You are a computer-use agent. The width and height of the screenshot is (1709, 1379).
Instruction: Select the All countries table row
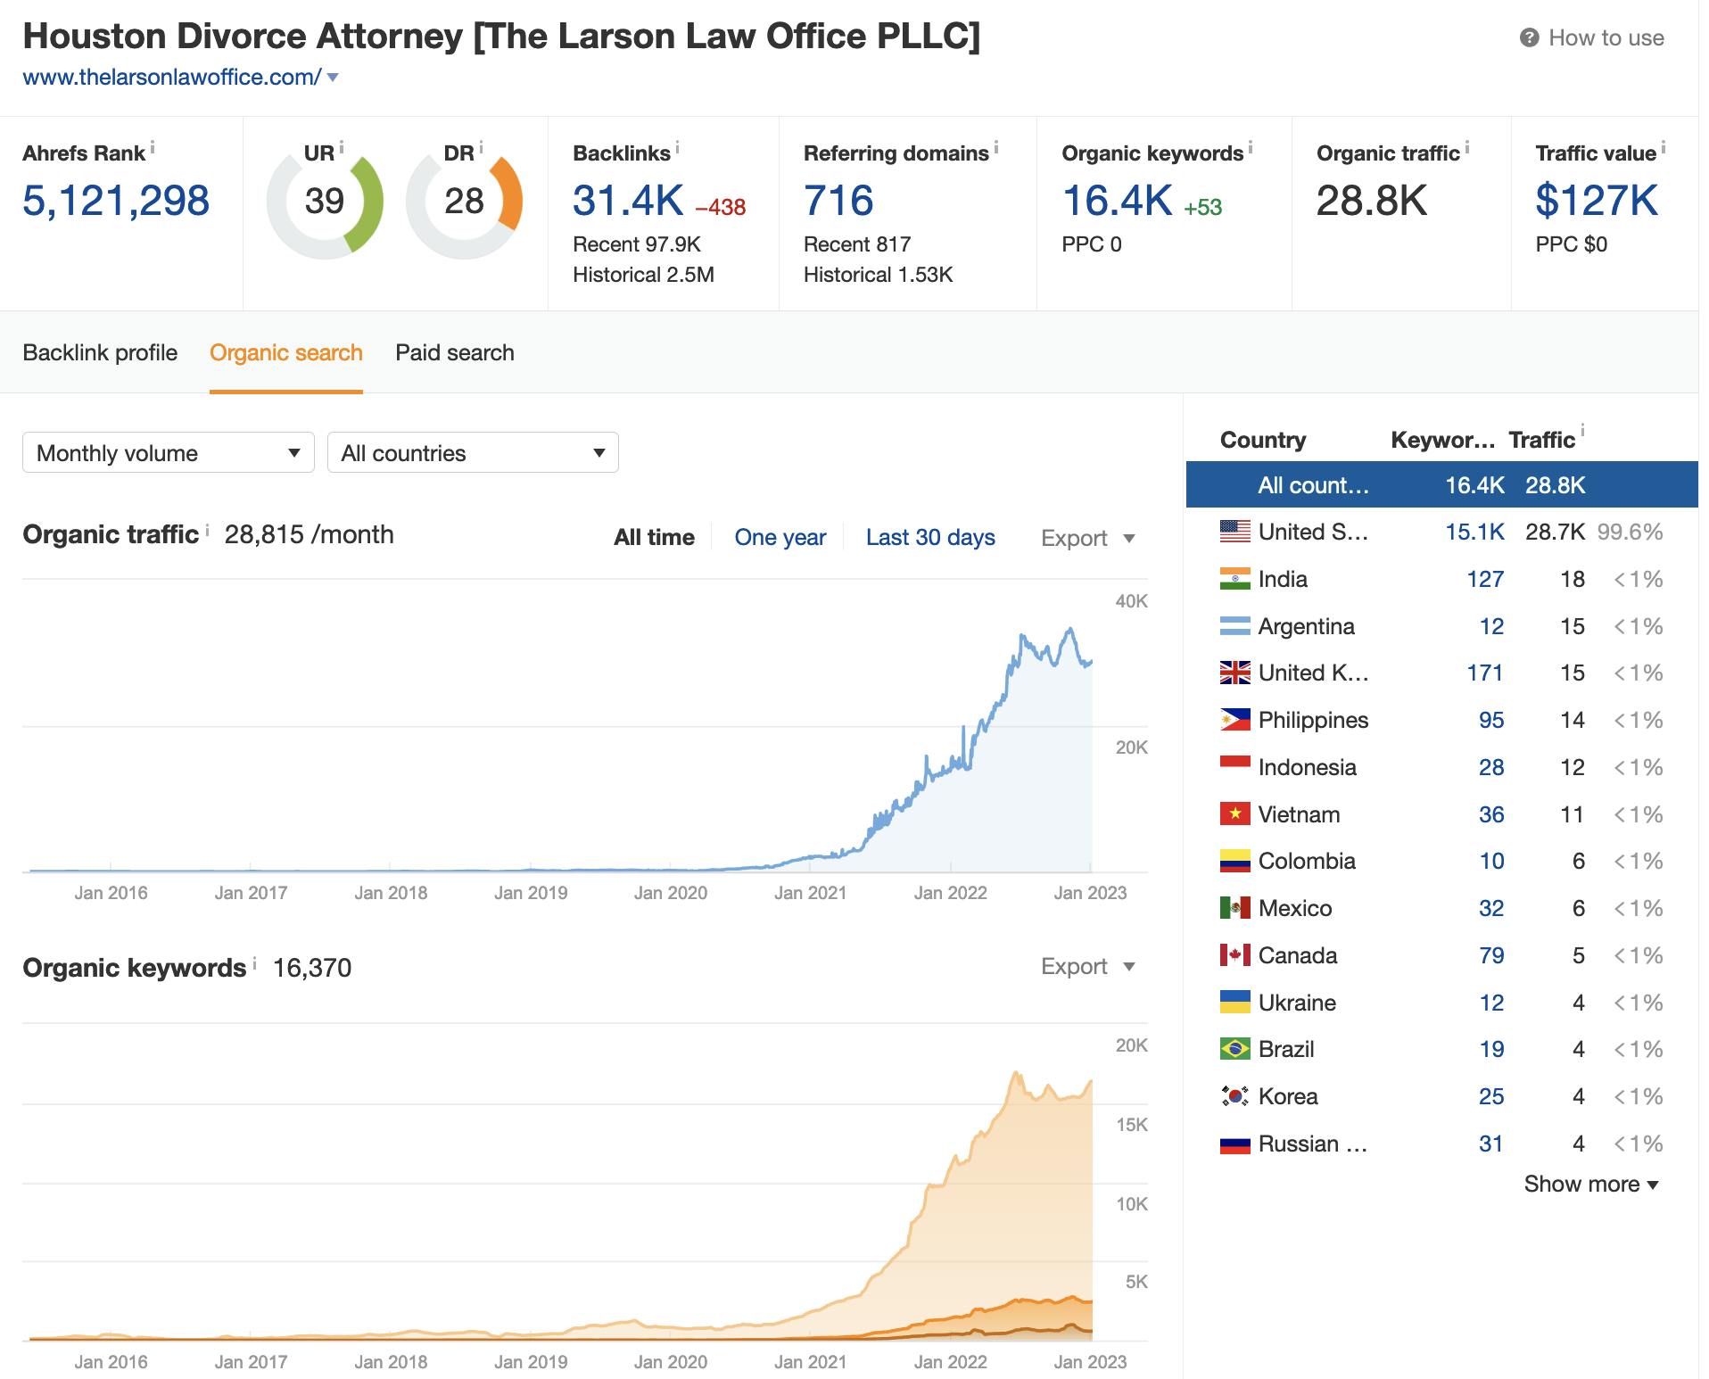pyautogui.click(x=1441, y=484)
